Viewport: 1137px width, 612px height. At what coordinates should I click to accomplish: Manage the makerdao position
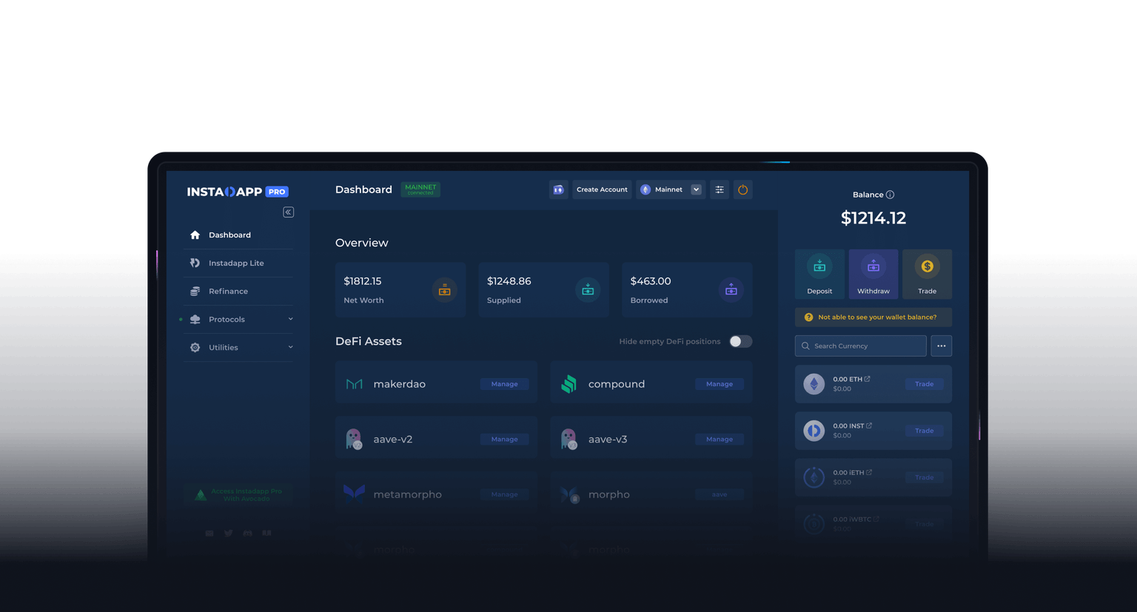coord(505,384)
